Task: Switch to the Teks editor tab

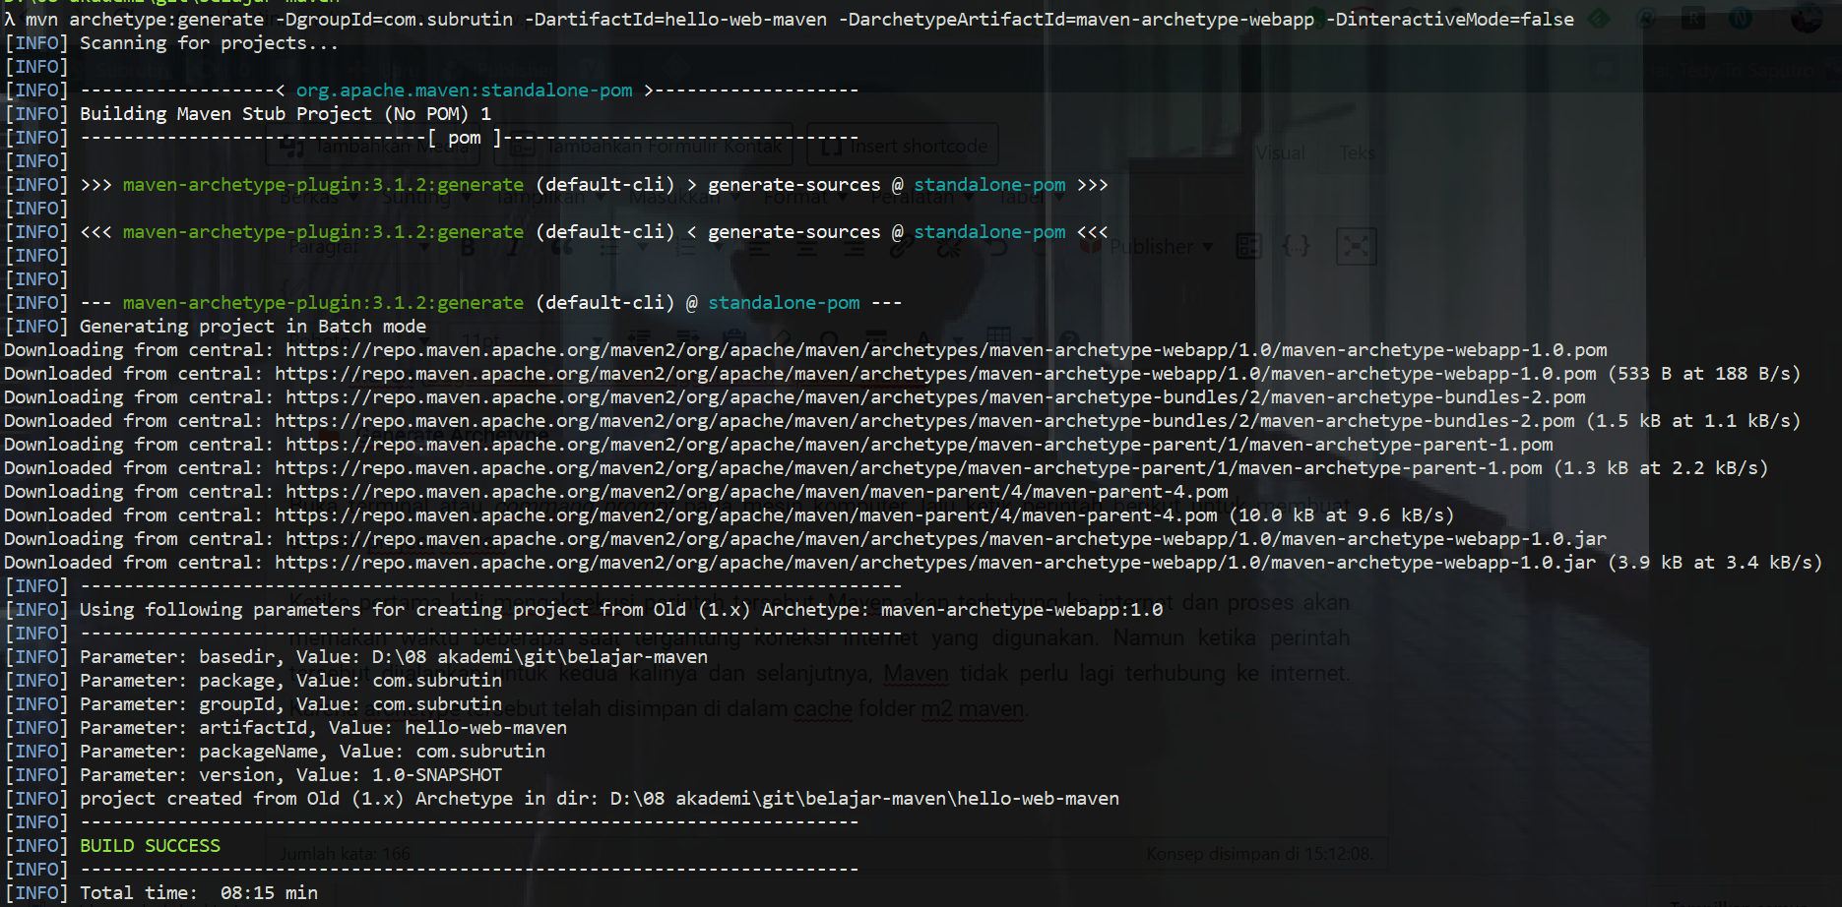Action: tap(1357, 153)
